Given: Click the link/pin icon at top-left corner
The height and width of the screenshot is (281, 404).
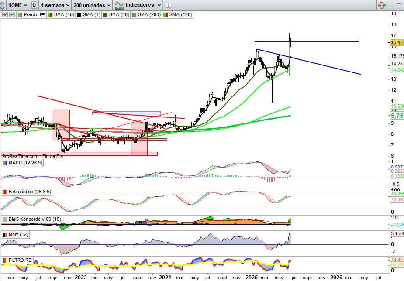Looking at the screenshot, I should [2, 5].
